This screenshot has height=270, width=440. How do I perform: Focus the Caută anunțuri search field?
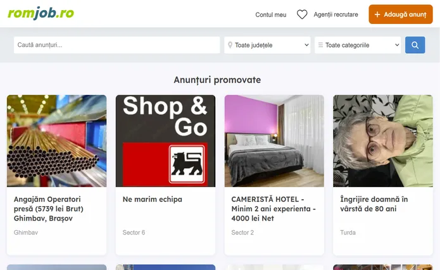tap(116, 45)
